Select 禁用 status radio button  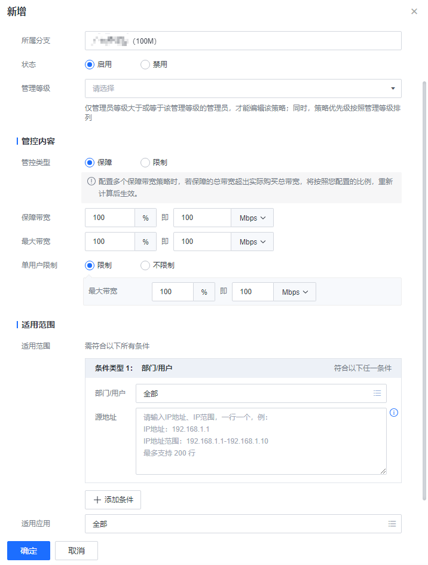pos(145,65)
